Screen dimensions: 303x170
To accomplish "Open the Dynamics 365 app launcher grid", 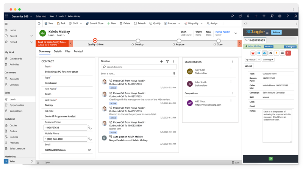I will click(x=6, y=16).
